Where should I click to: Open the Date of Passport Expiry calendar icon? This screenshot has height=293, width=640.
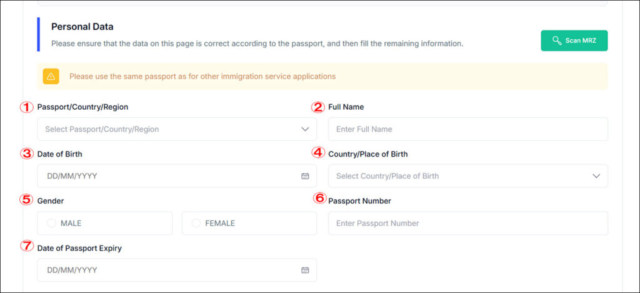pyautogui.click(x=305, y=270)
